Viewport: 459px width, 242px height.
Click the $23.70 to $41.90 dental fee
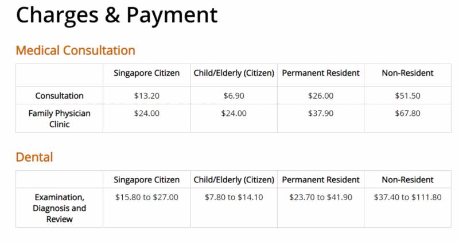click(321, 197)
